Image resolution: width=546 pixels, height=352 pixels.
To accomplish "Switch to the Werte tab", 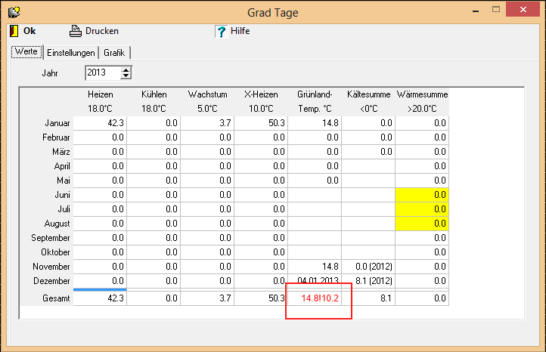I will (26, 52).
